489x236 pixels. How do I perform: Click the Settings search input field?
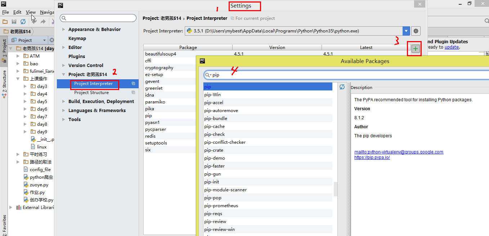click(x=98, y=18)
